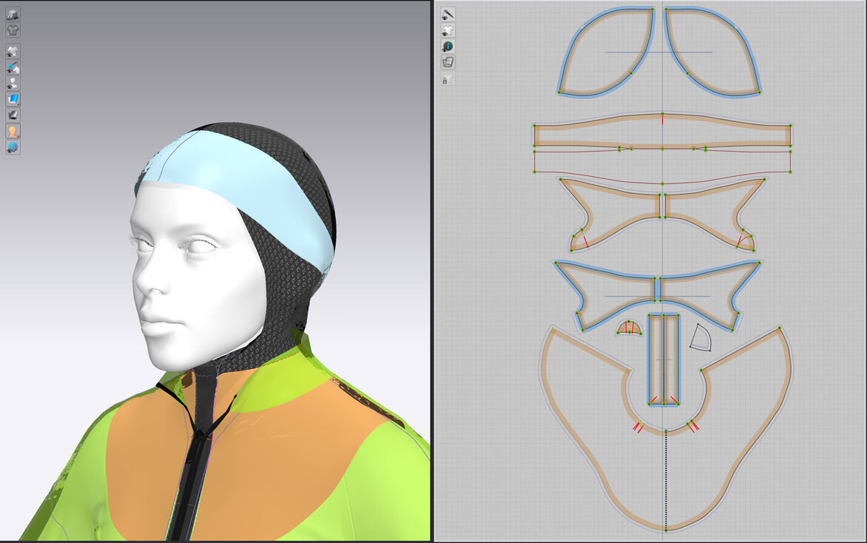
Task: Click the topmost fabric icon in 3D window toolbar
Action: point(13,14)
